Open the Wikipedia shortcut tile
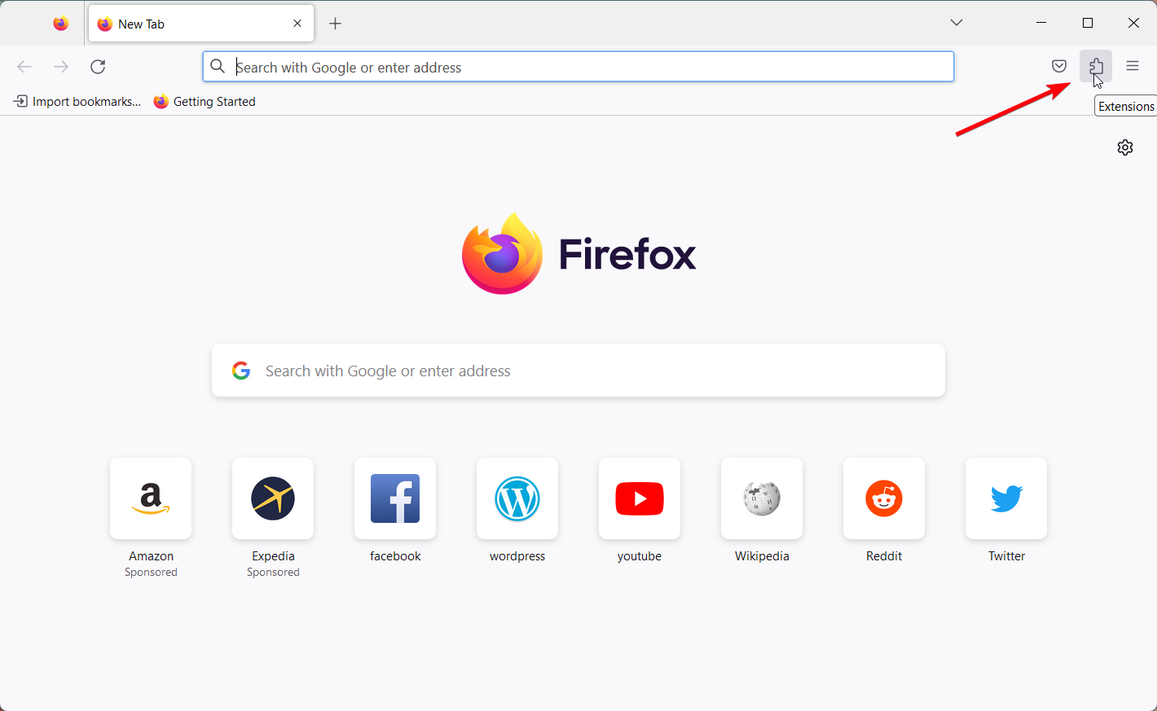This screenshot has height=711, width=1157. [x=761, y=498]
